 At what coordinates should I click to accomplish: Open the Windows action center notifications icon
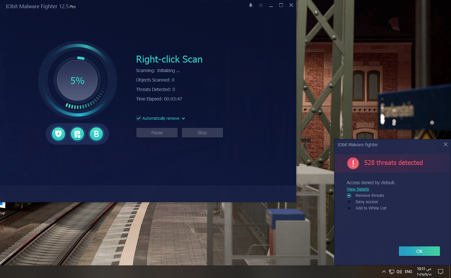(x=441, y=271)
